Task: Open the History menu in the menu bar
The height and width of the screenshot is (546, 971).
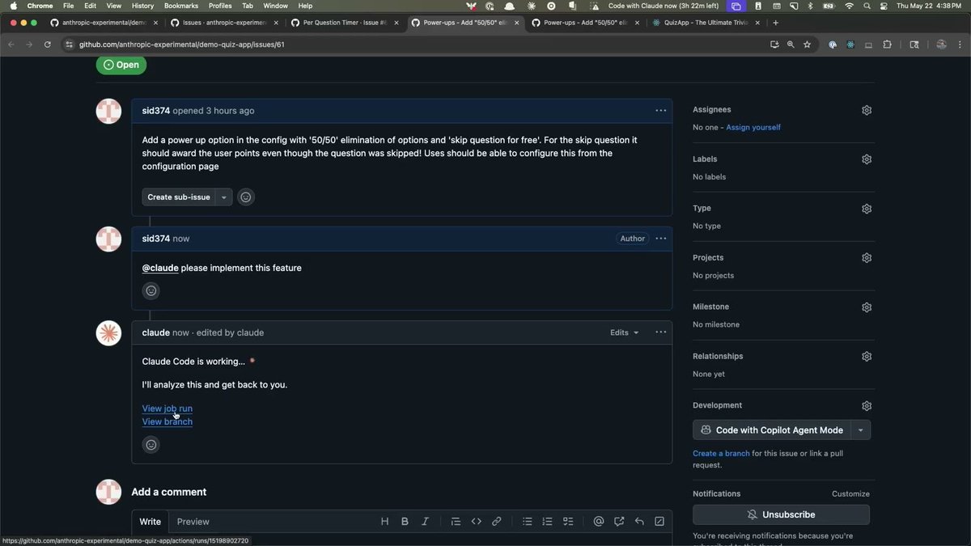Action: point(142,6)
